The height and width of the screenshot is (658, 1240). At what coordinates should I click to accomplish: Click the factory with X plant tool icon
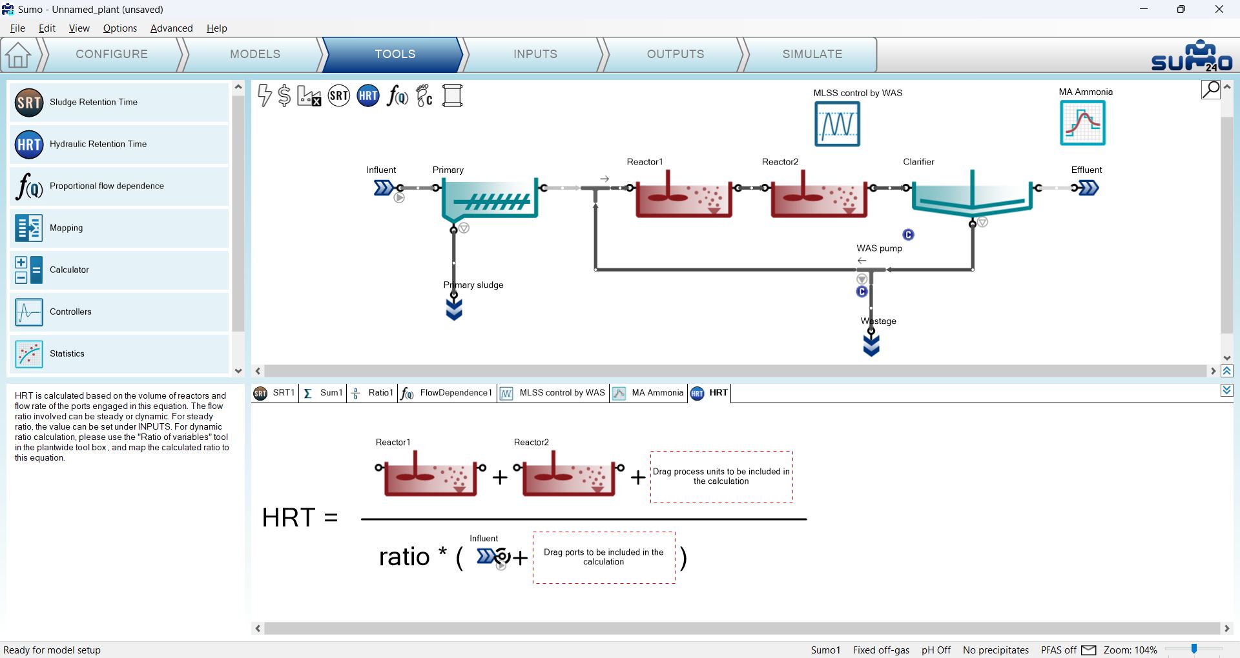pyautogui.click(x=309, y=96)
